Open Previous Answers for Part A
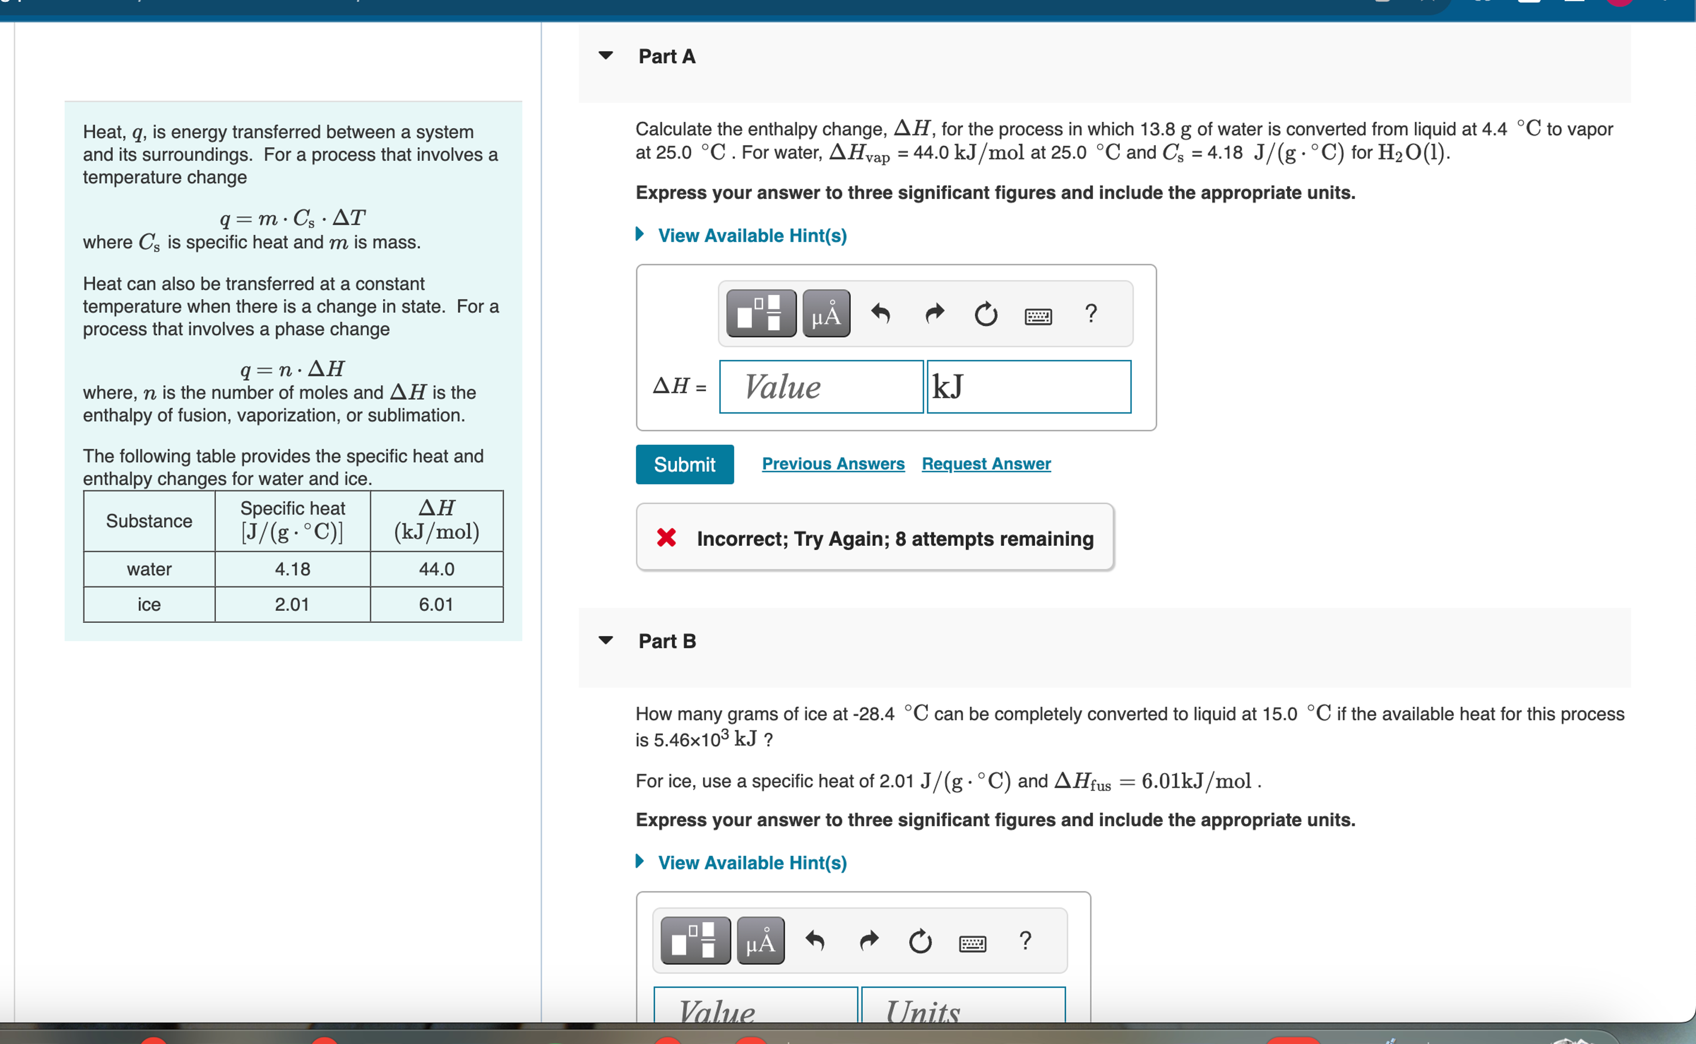1696x1044 pixels. (x=833, y=463)
